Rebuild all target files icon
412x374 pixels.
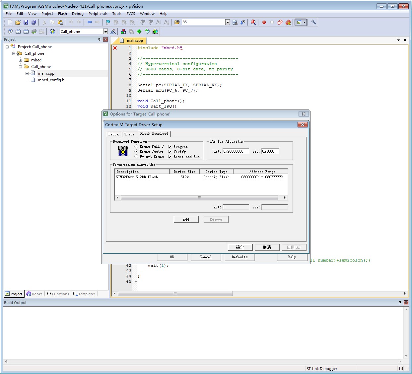pyautogui.click(x=26, y=32)
